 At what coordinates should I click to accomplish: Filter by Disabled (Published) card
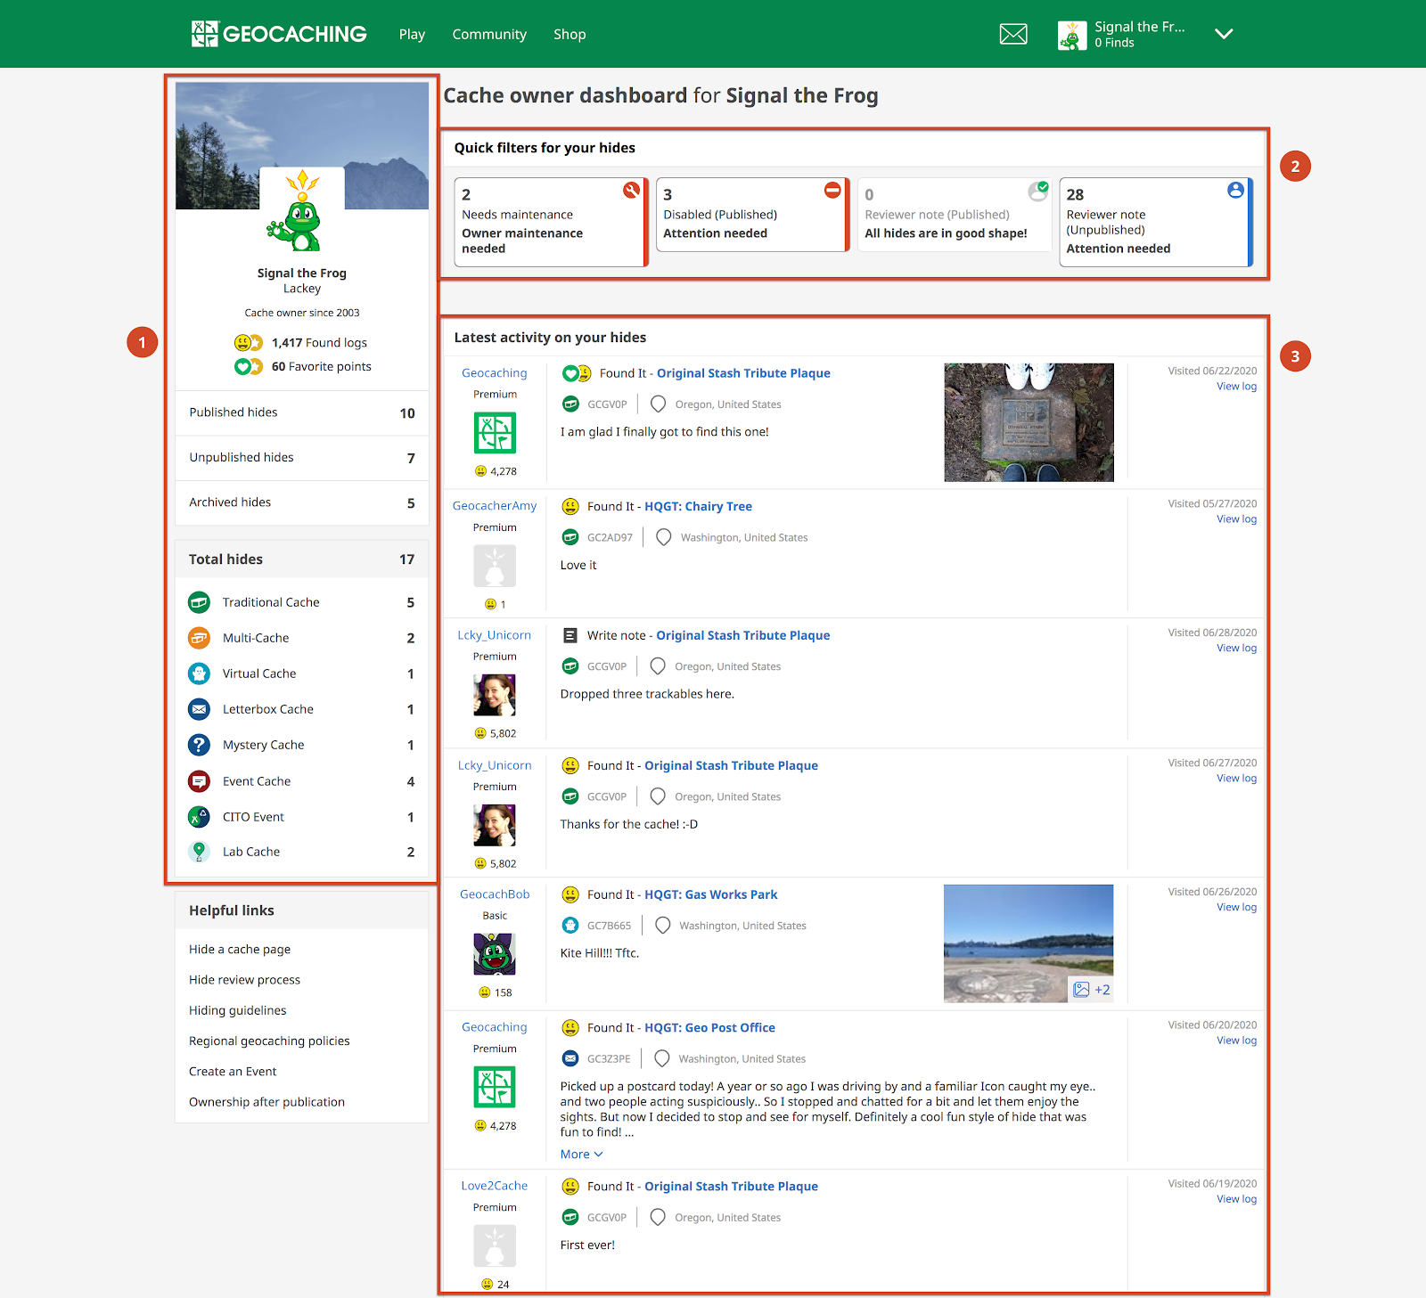coord(752,215)
